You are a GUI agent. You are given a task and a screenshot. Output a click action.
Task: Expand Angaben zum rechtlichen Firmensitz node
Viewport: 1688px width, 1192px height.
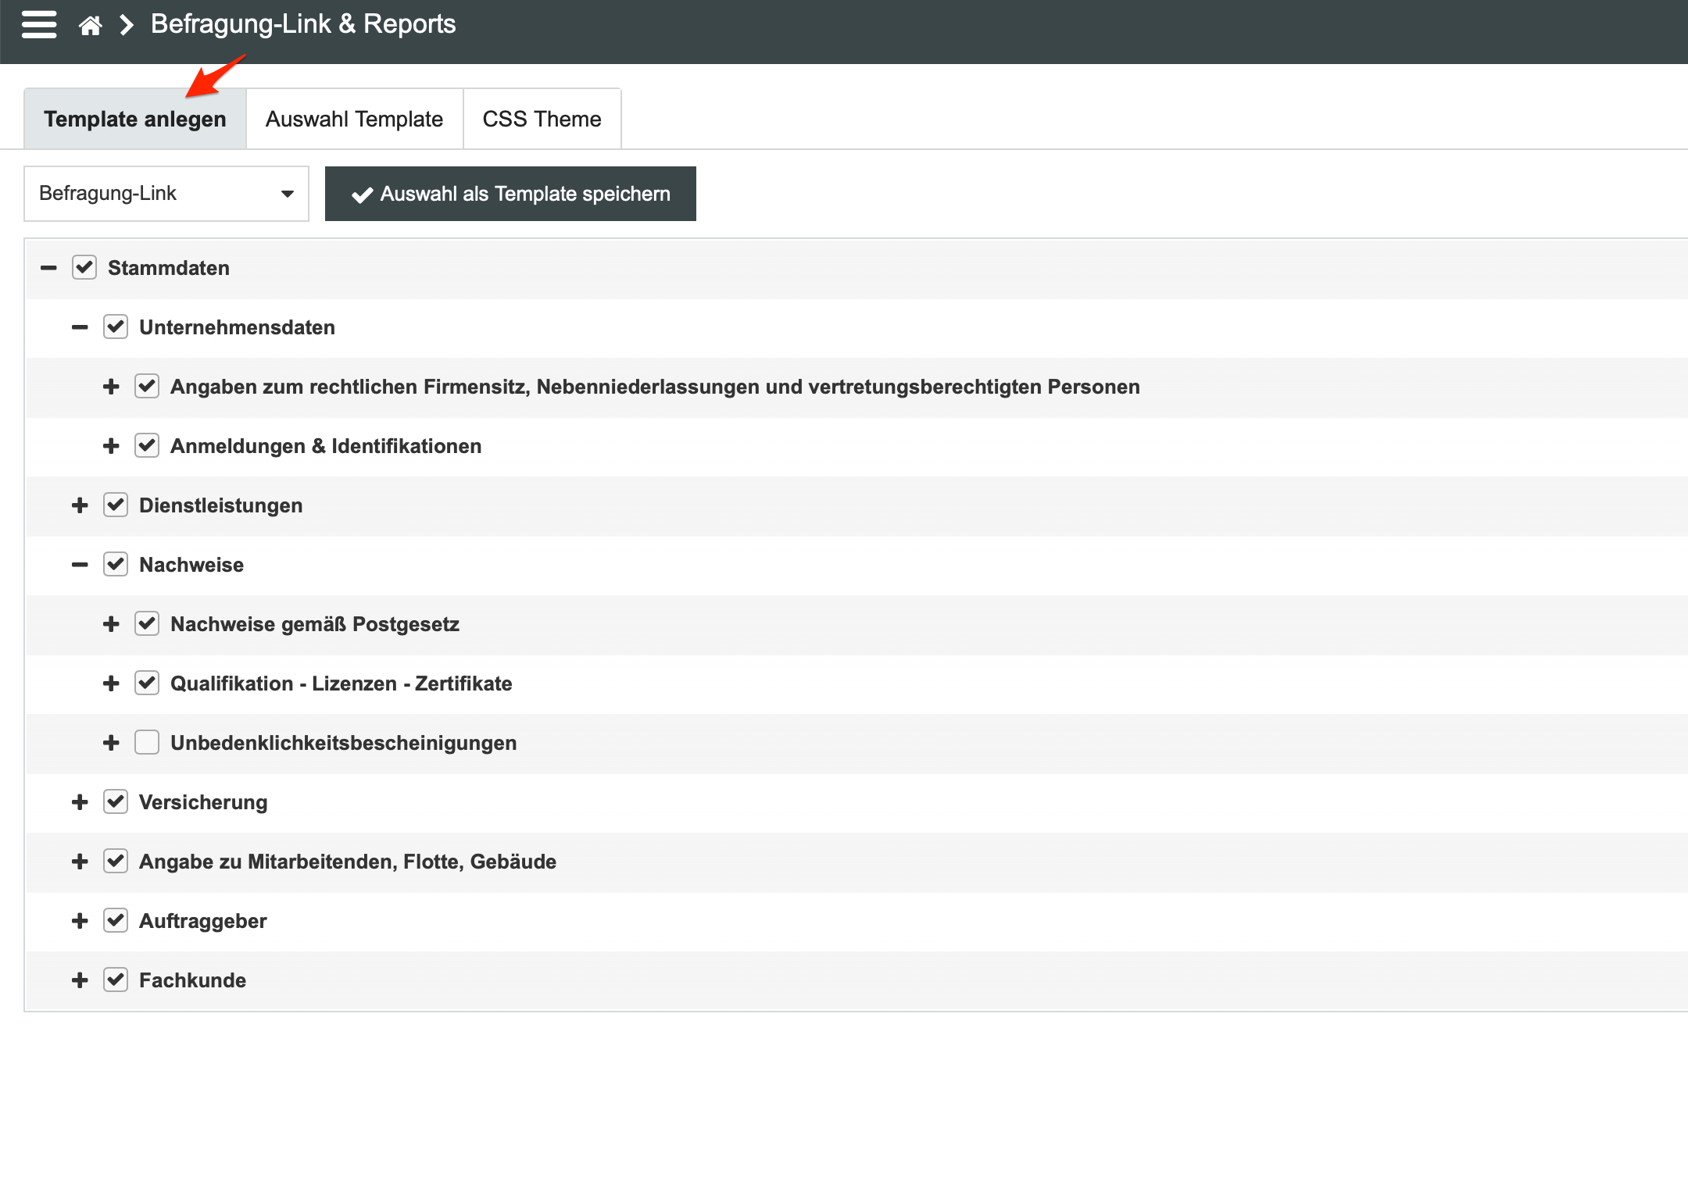point(111,387)
